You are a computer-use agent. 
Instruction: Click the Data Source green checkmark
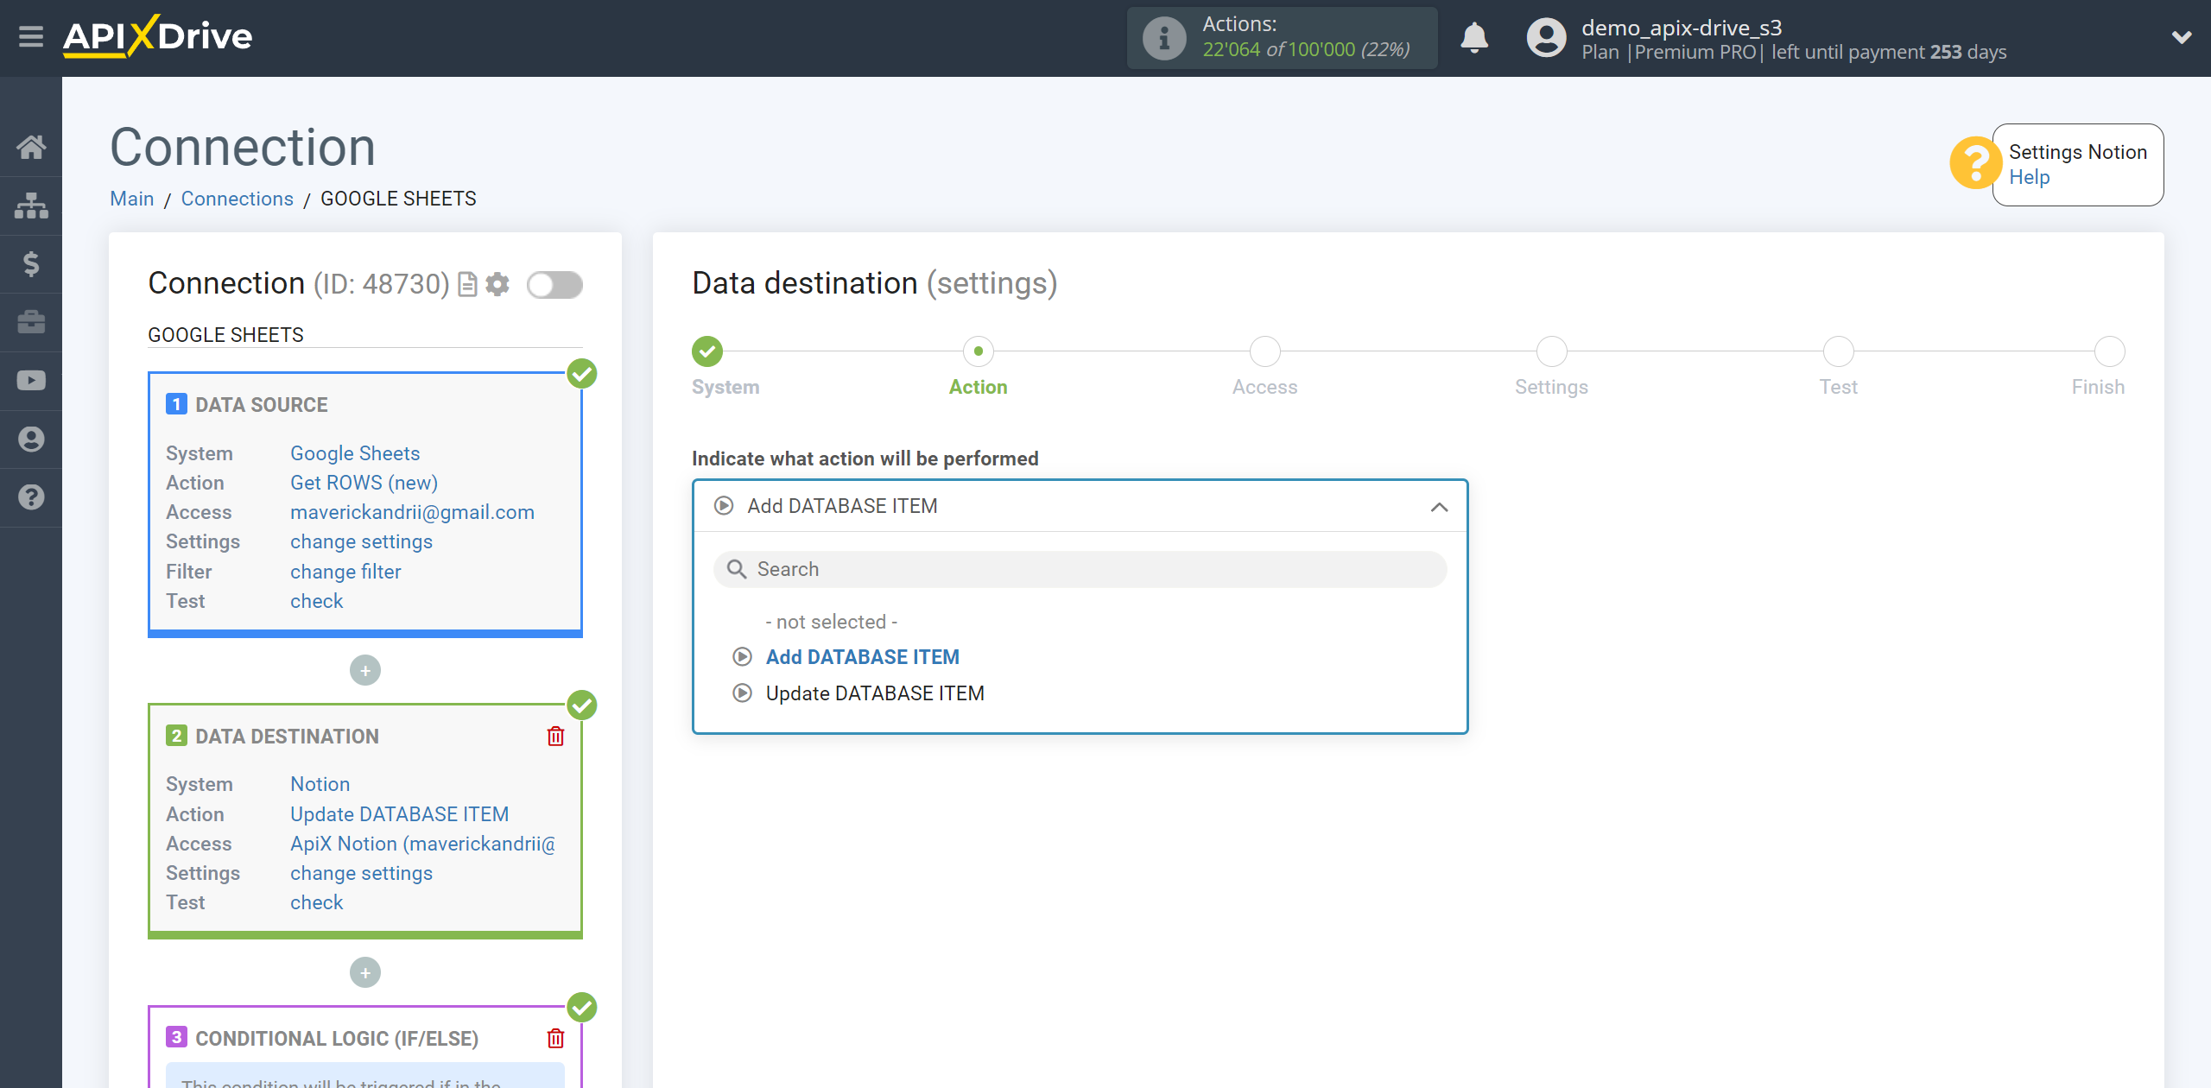pyautogui.click(x=582, y=374)
